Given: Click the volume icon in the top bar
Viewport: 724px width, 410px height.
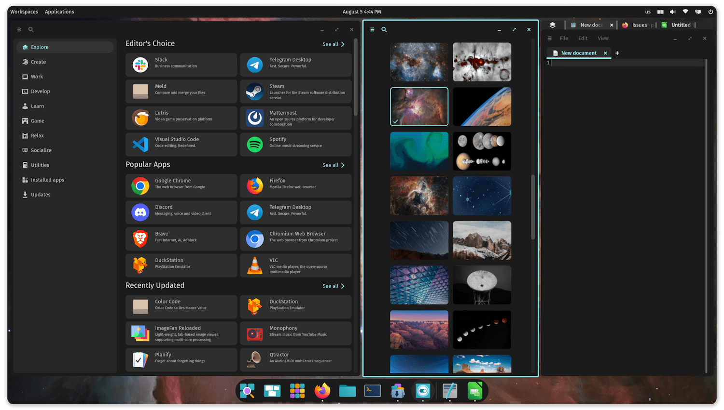Looking at the screenshot, I should (673, 12).
